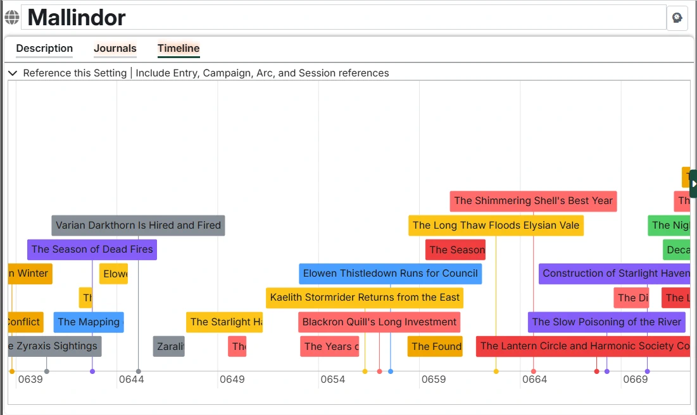Image resolution: width=697 pixels, height=415 pixels.
Task: Open the Journals tab
Action: (x=115, y=49)
